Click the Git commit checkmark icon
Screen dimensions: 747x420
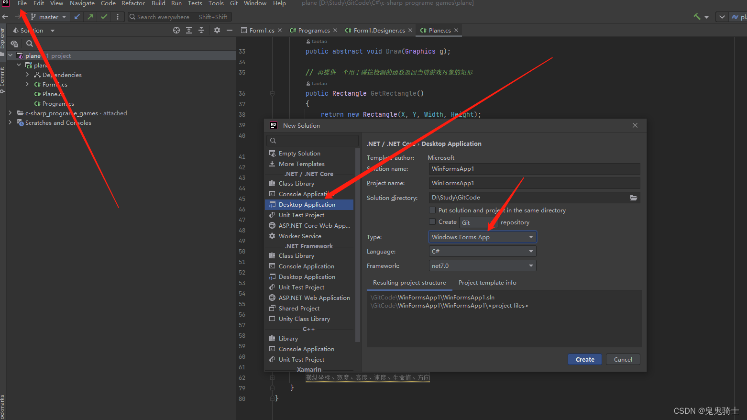[104, 17]
